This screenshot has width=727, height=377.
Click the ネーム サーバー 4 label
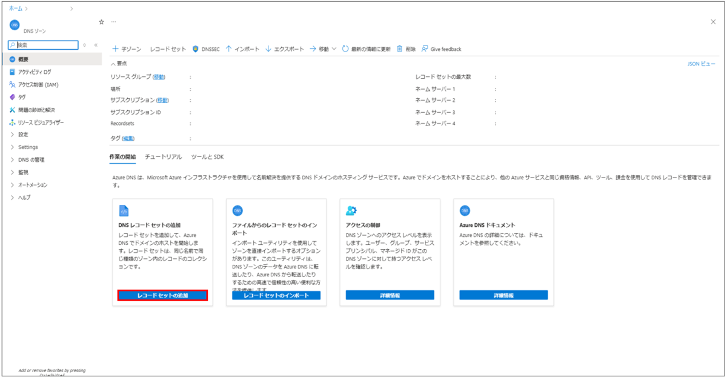(435, 123)
